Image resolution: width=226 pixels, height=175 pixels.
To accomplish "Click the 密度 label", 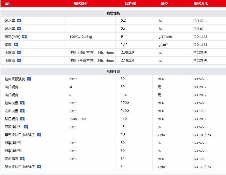I will click(8, 45).
